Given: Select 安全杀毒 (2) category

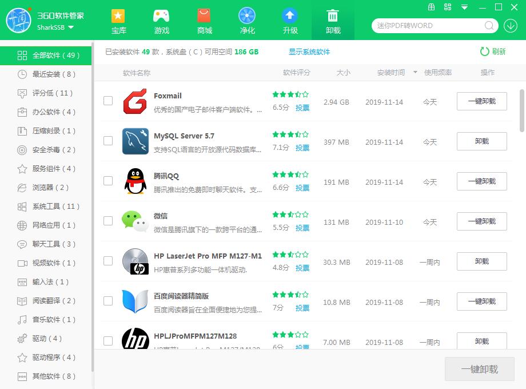Looking at the screenshot, I should coord(46,150).
